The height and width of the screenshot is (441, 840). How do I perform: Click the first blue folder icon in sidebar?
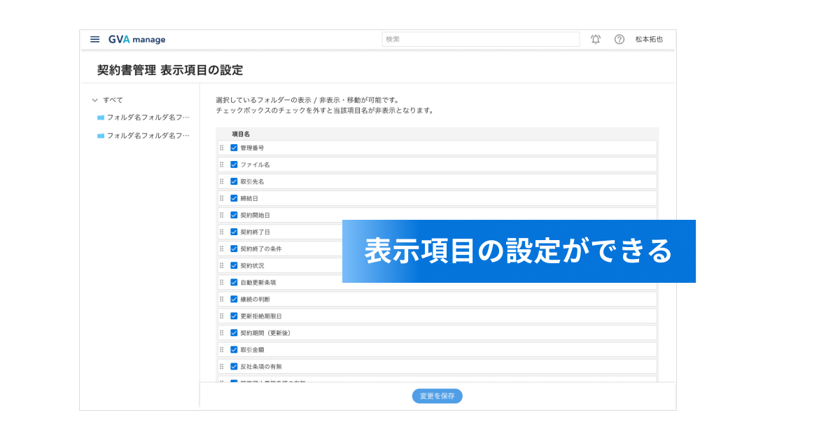[101, 118]
